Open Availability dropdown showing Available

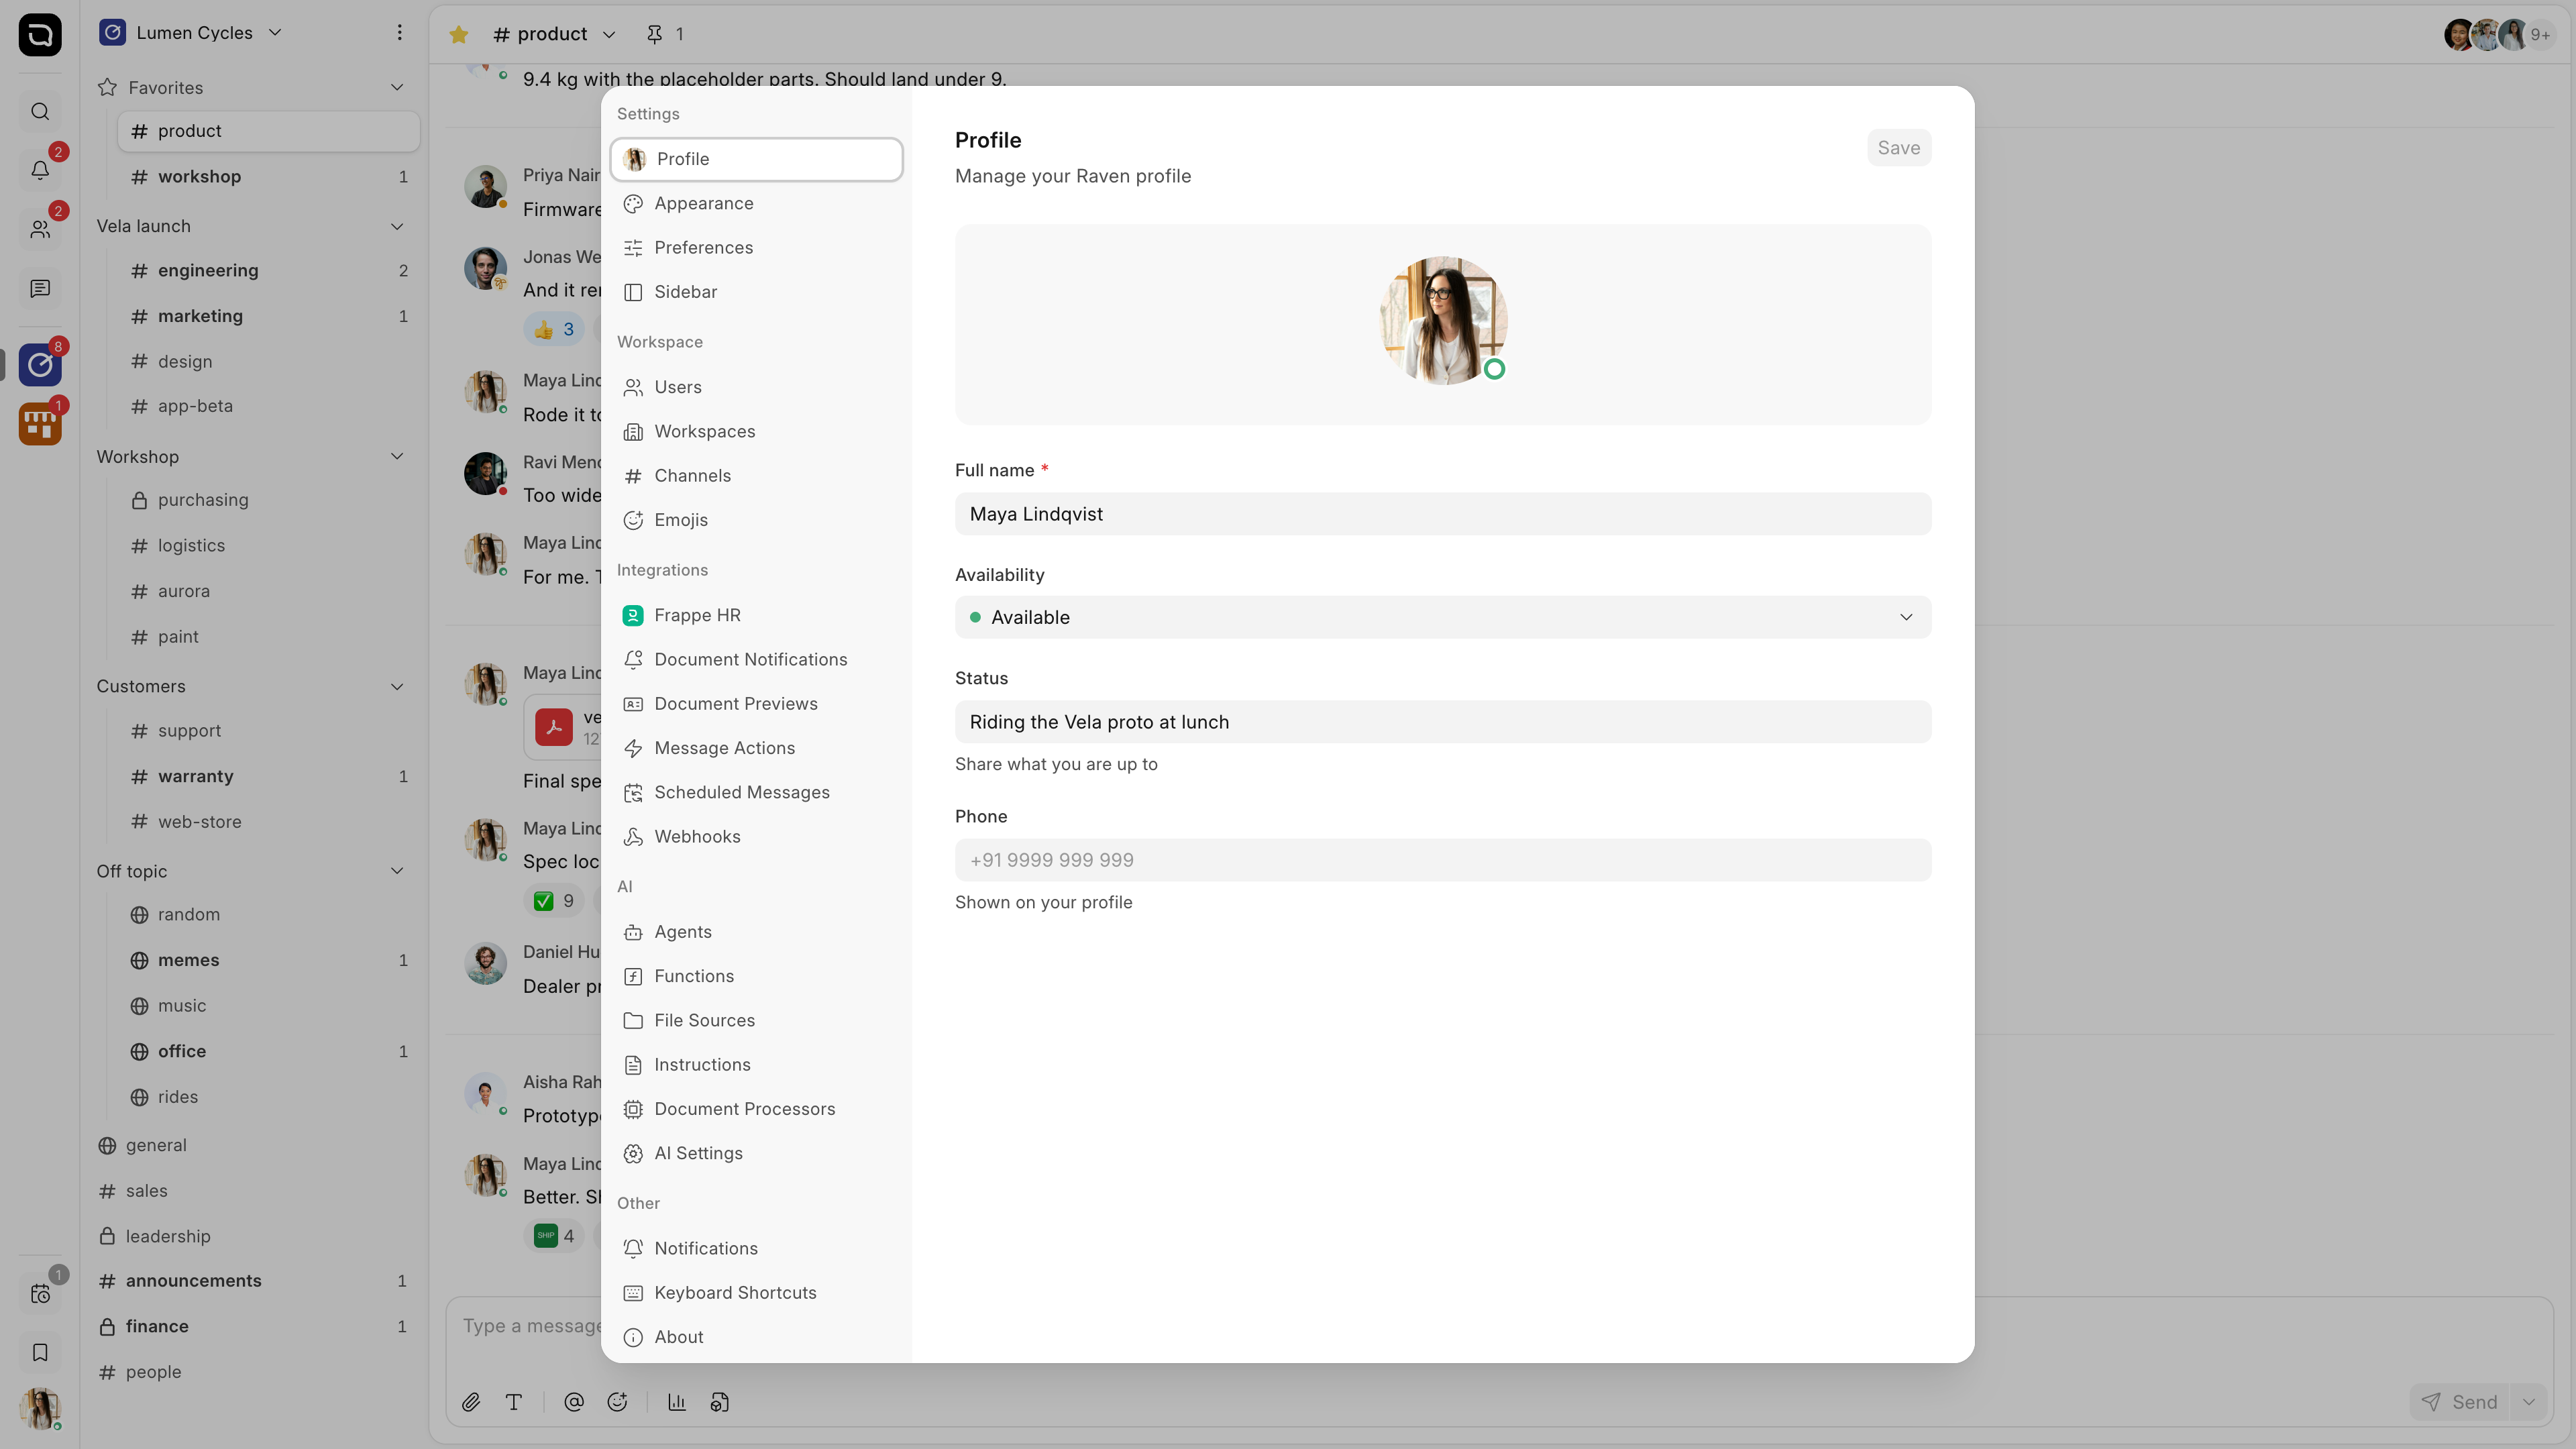coord(1443,617)
